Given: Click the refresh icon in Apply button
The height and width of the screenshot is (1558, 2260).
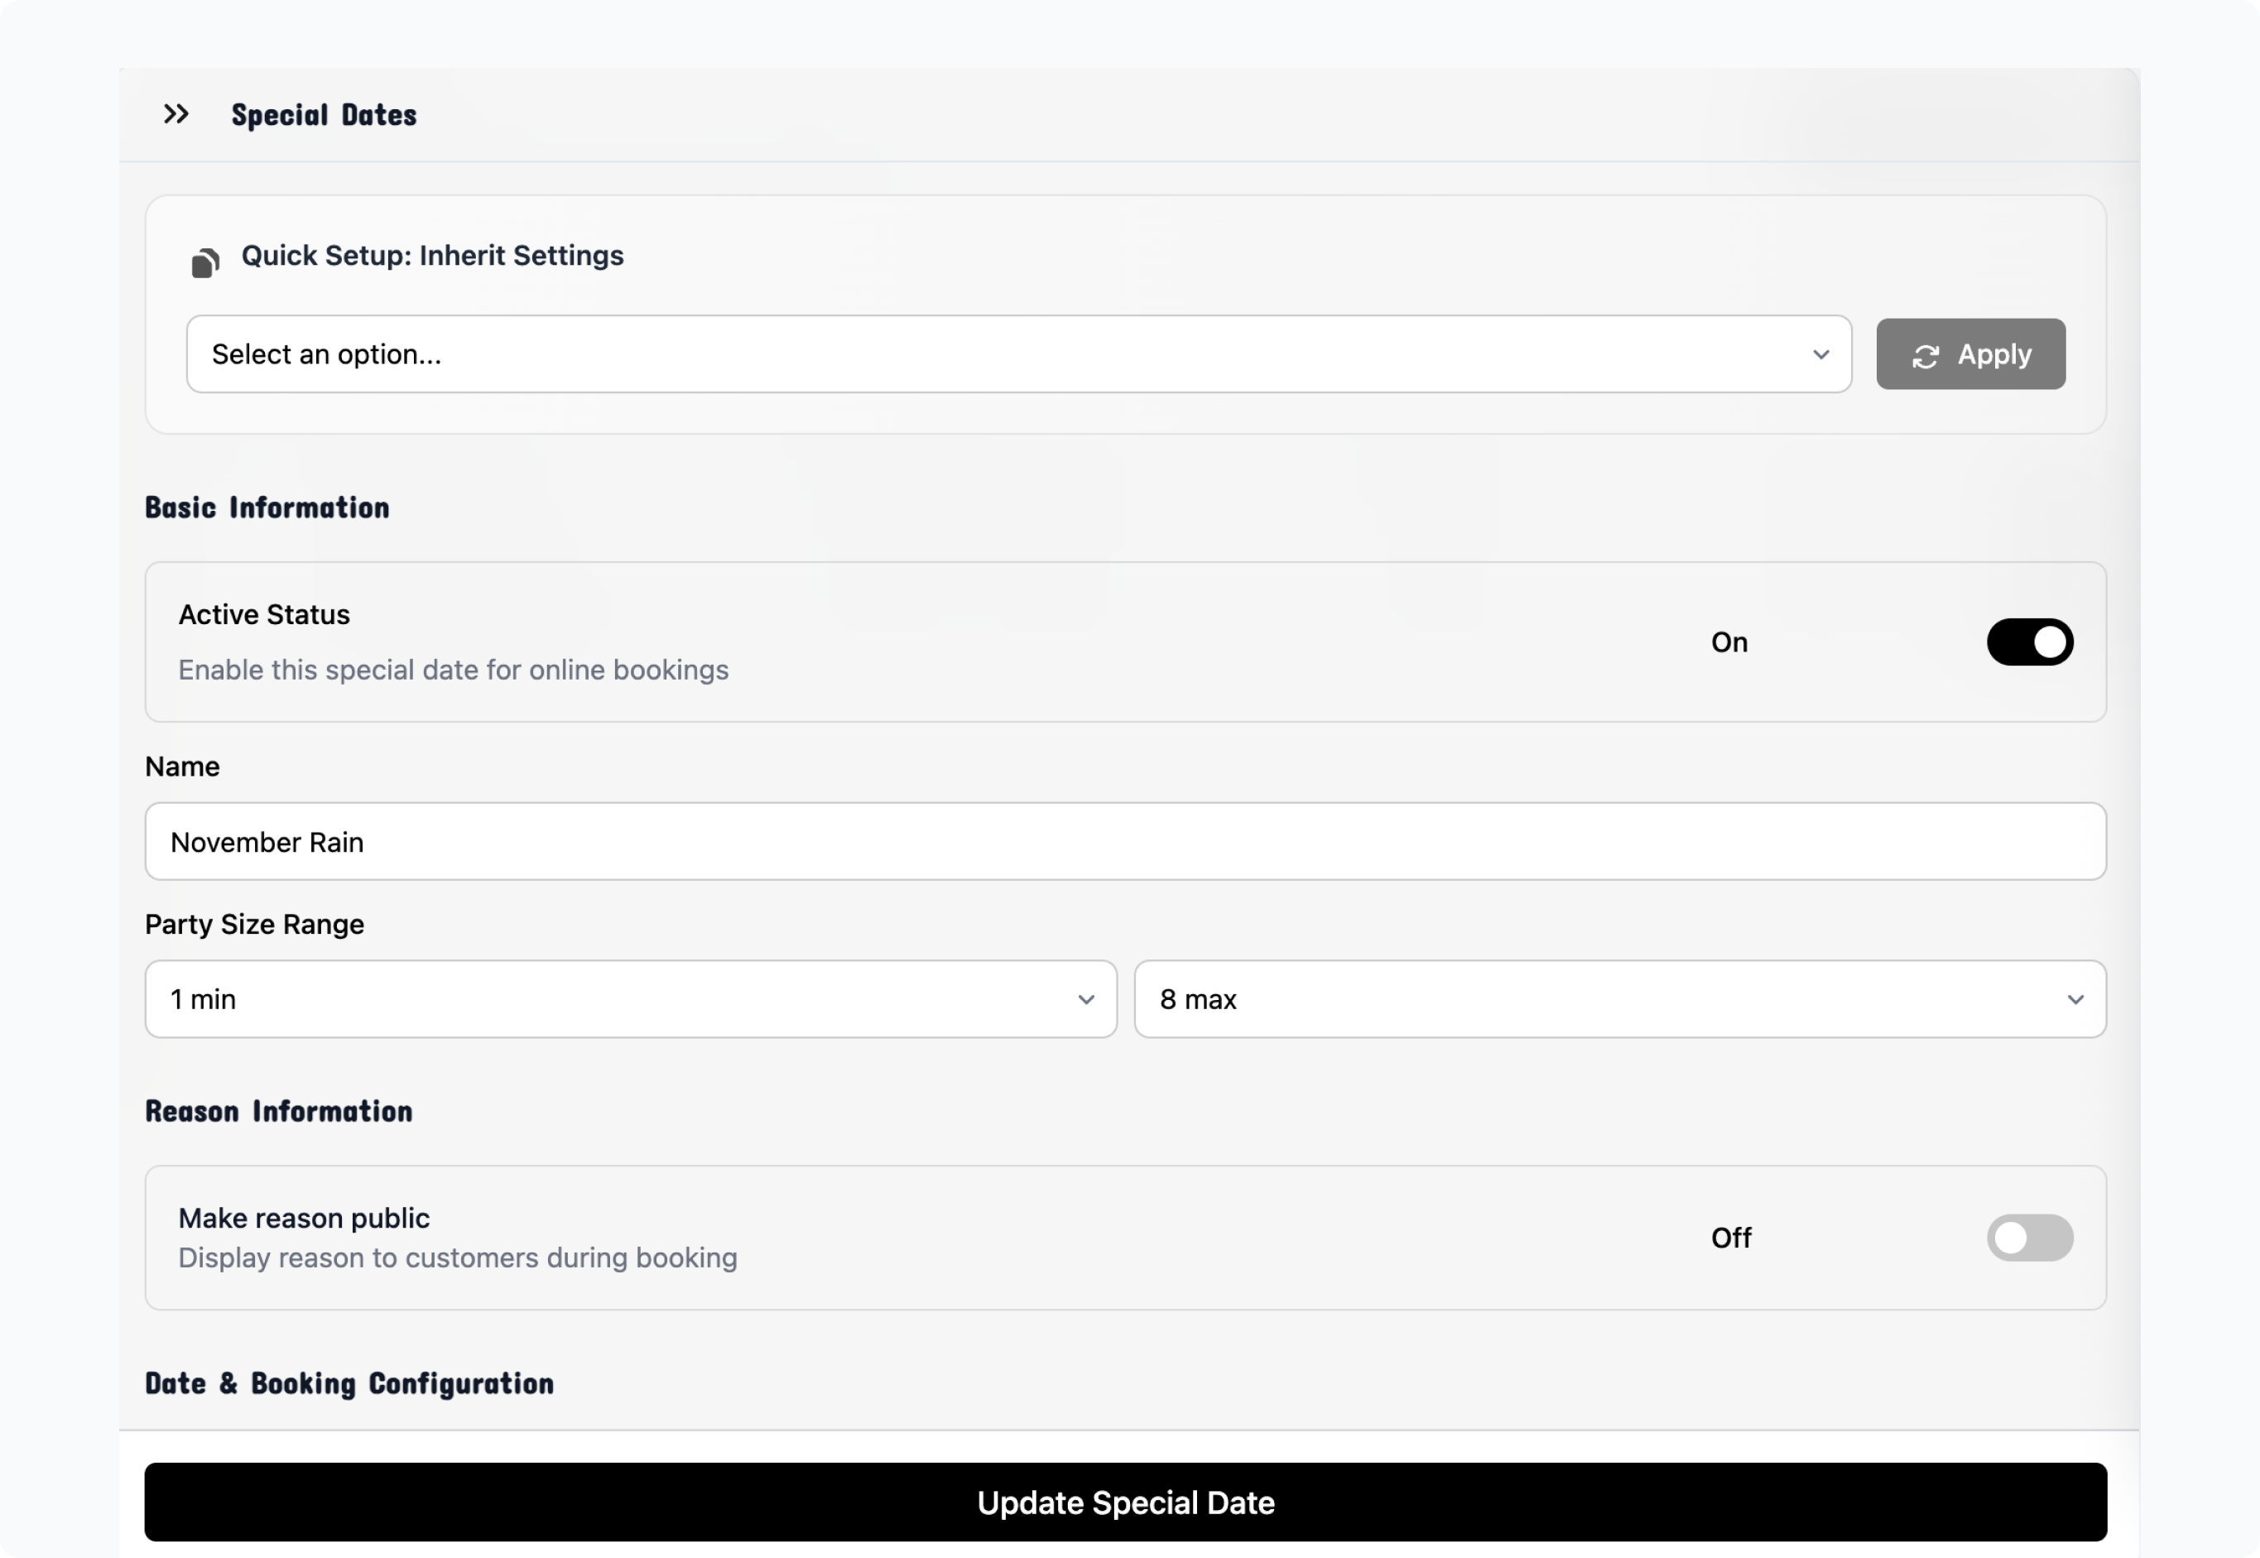Looking at the screenshot, I should tap(1926, 356).
